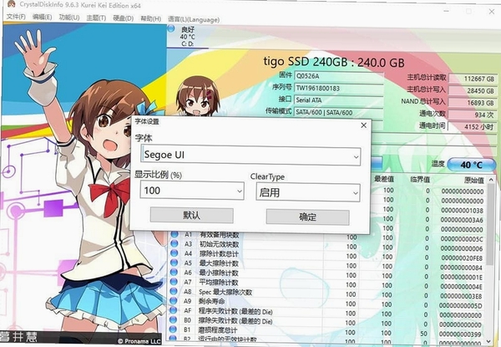Screen dimensions: 501x347
Task: Open the 编辑(E) menu
Action: [43, 17]
